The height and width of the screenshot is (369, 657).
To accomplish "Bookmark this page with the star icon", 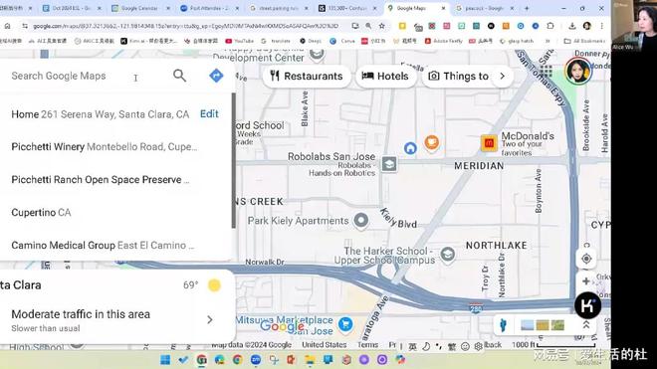I will tap(381, 26).
